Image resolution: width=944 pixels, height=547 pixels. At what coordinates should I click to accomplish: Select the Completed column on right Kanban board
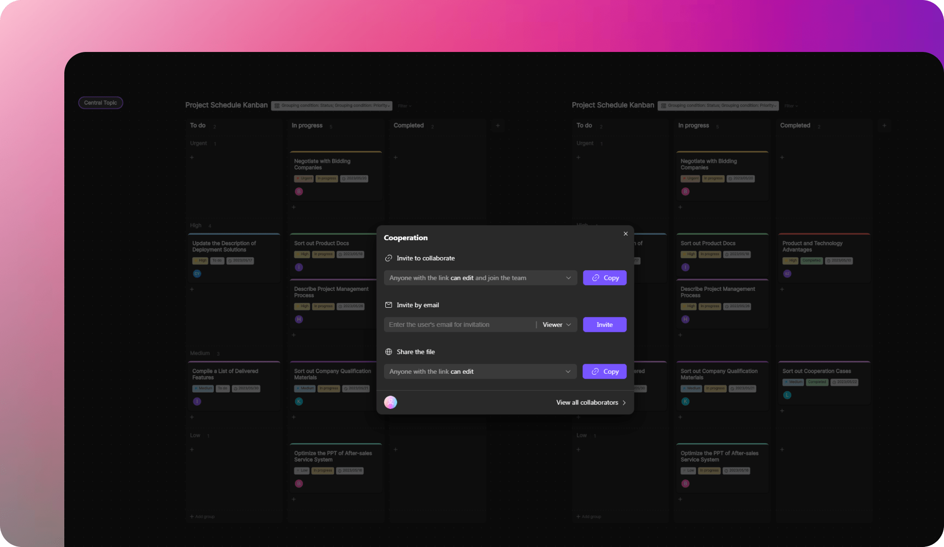pos(795,125)
